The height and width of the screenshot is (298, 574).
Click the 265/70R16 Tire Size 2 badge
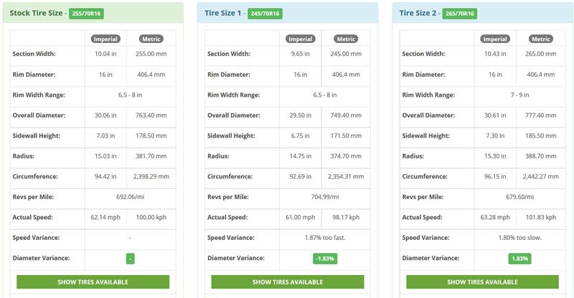[x=460, y=14]
